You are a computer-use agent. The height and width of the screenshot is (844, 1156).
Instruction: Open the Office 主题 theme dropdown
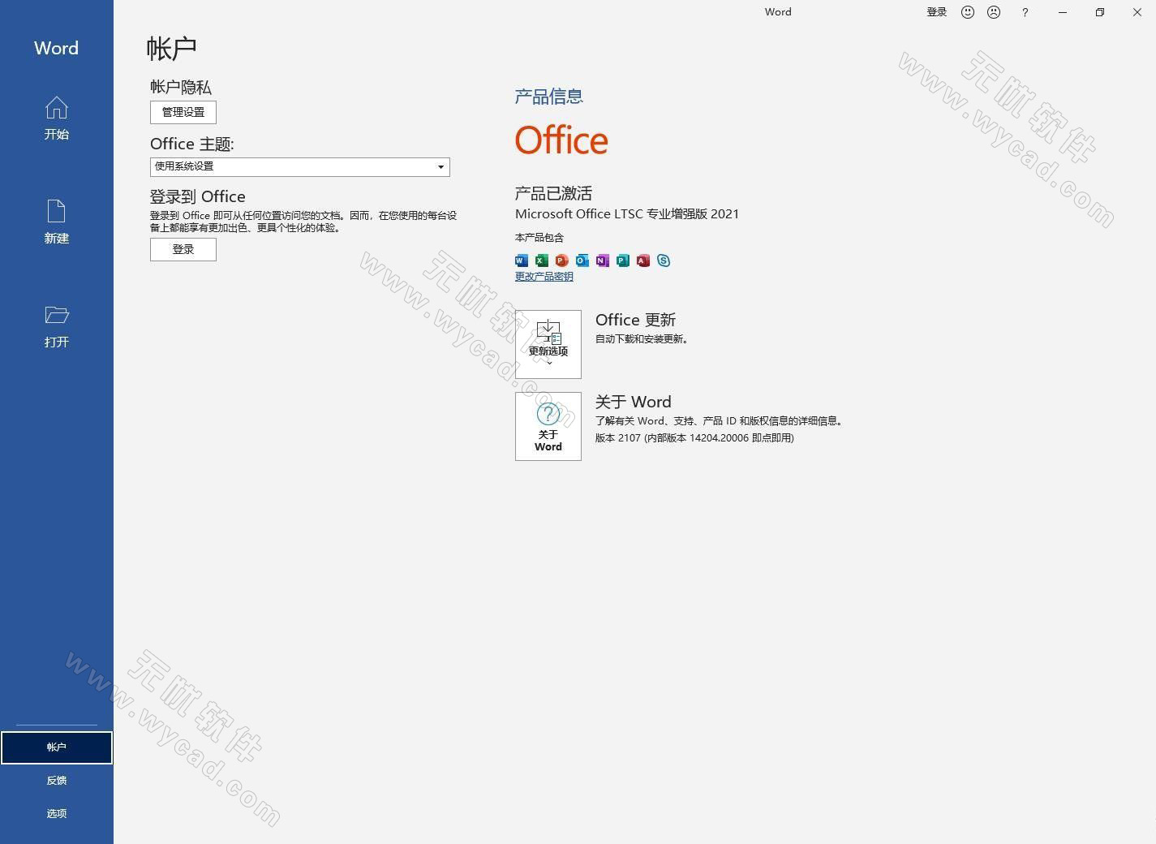[x=300, y=166]
